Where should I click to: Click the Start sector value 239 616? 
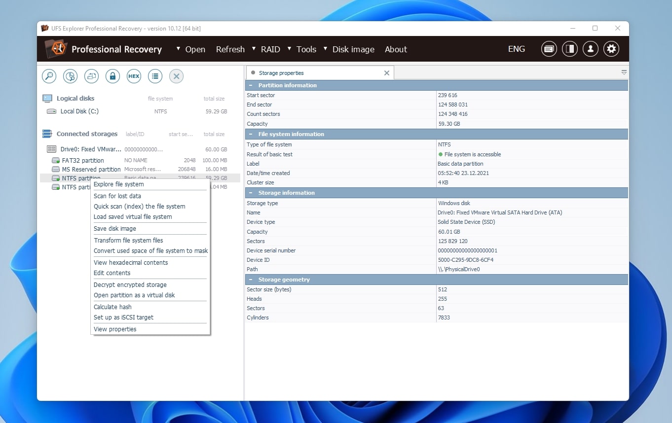pyautogui.click(x=448, y=95)
